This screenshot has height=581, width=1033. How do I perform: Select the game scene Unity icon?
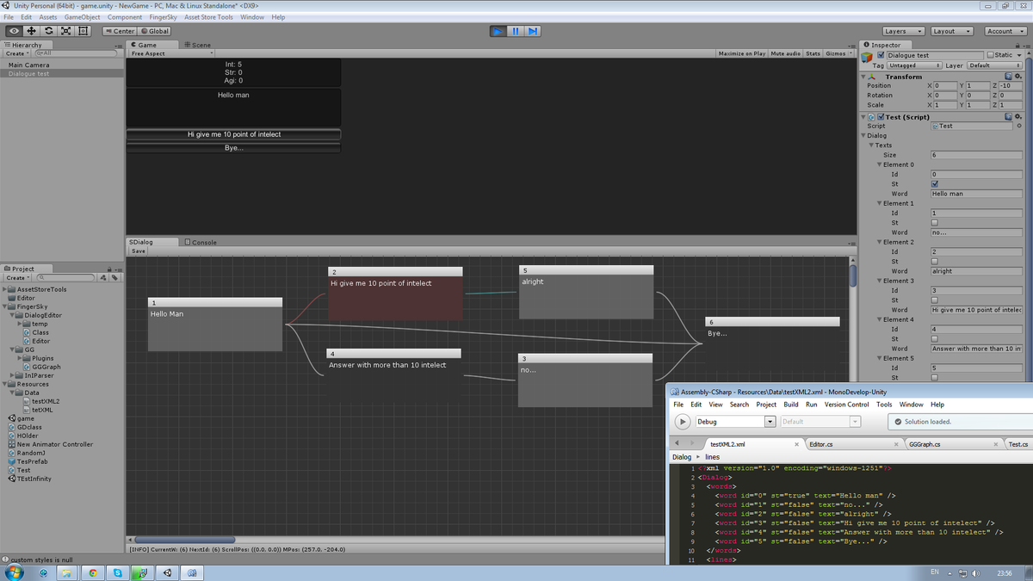(12, 418)
